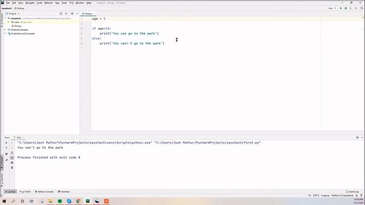The image size is (365, 205).
Task: Open the TODO tool window
Action: pyautogui.click(x=25, y=192)
